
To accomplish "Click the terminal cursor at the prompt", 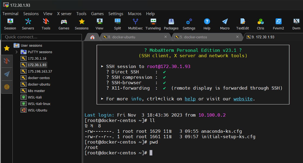I will tap(151, 153).
